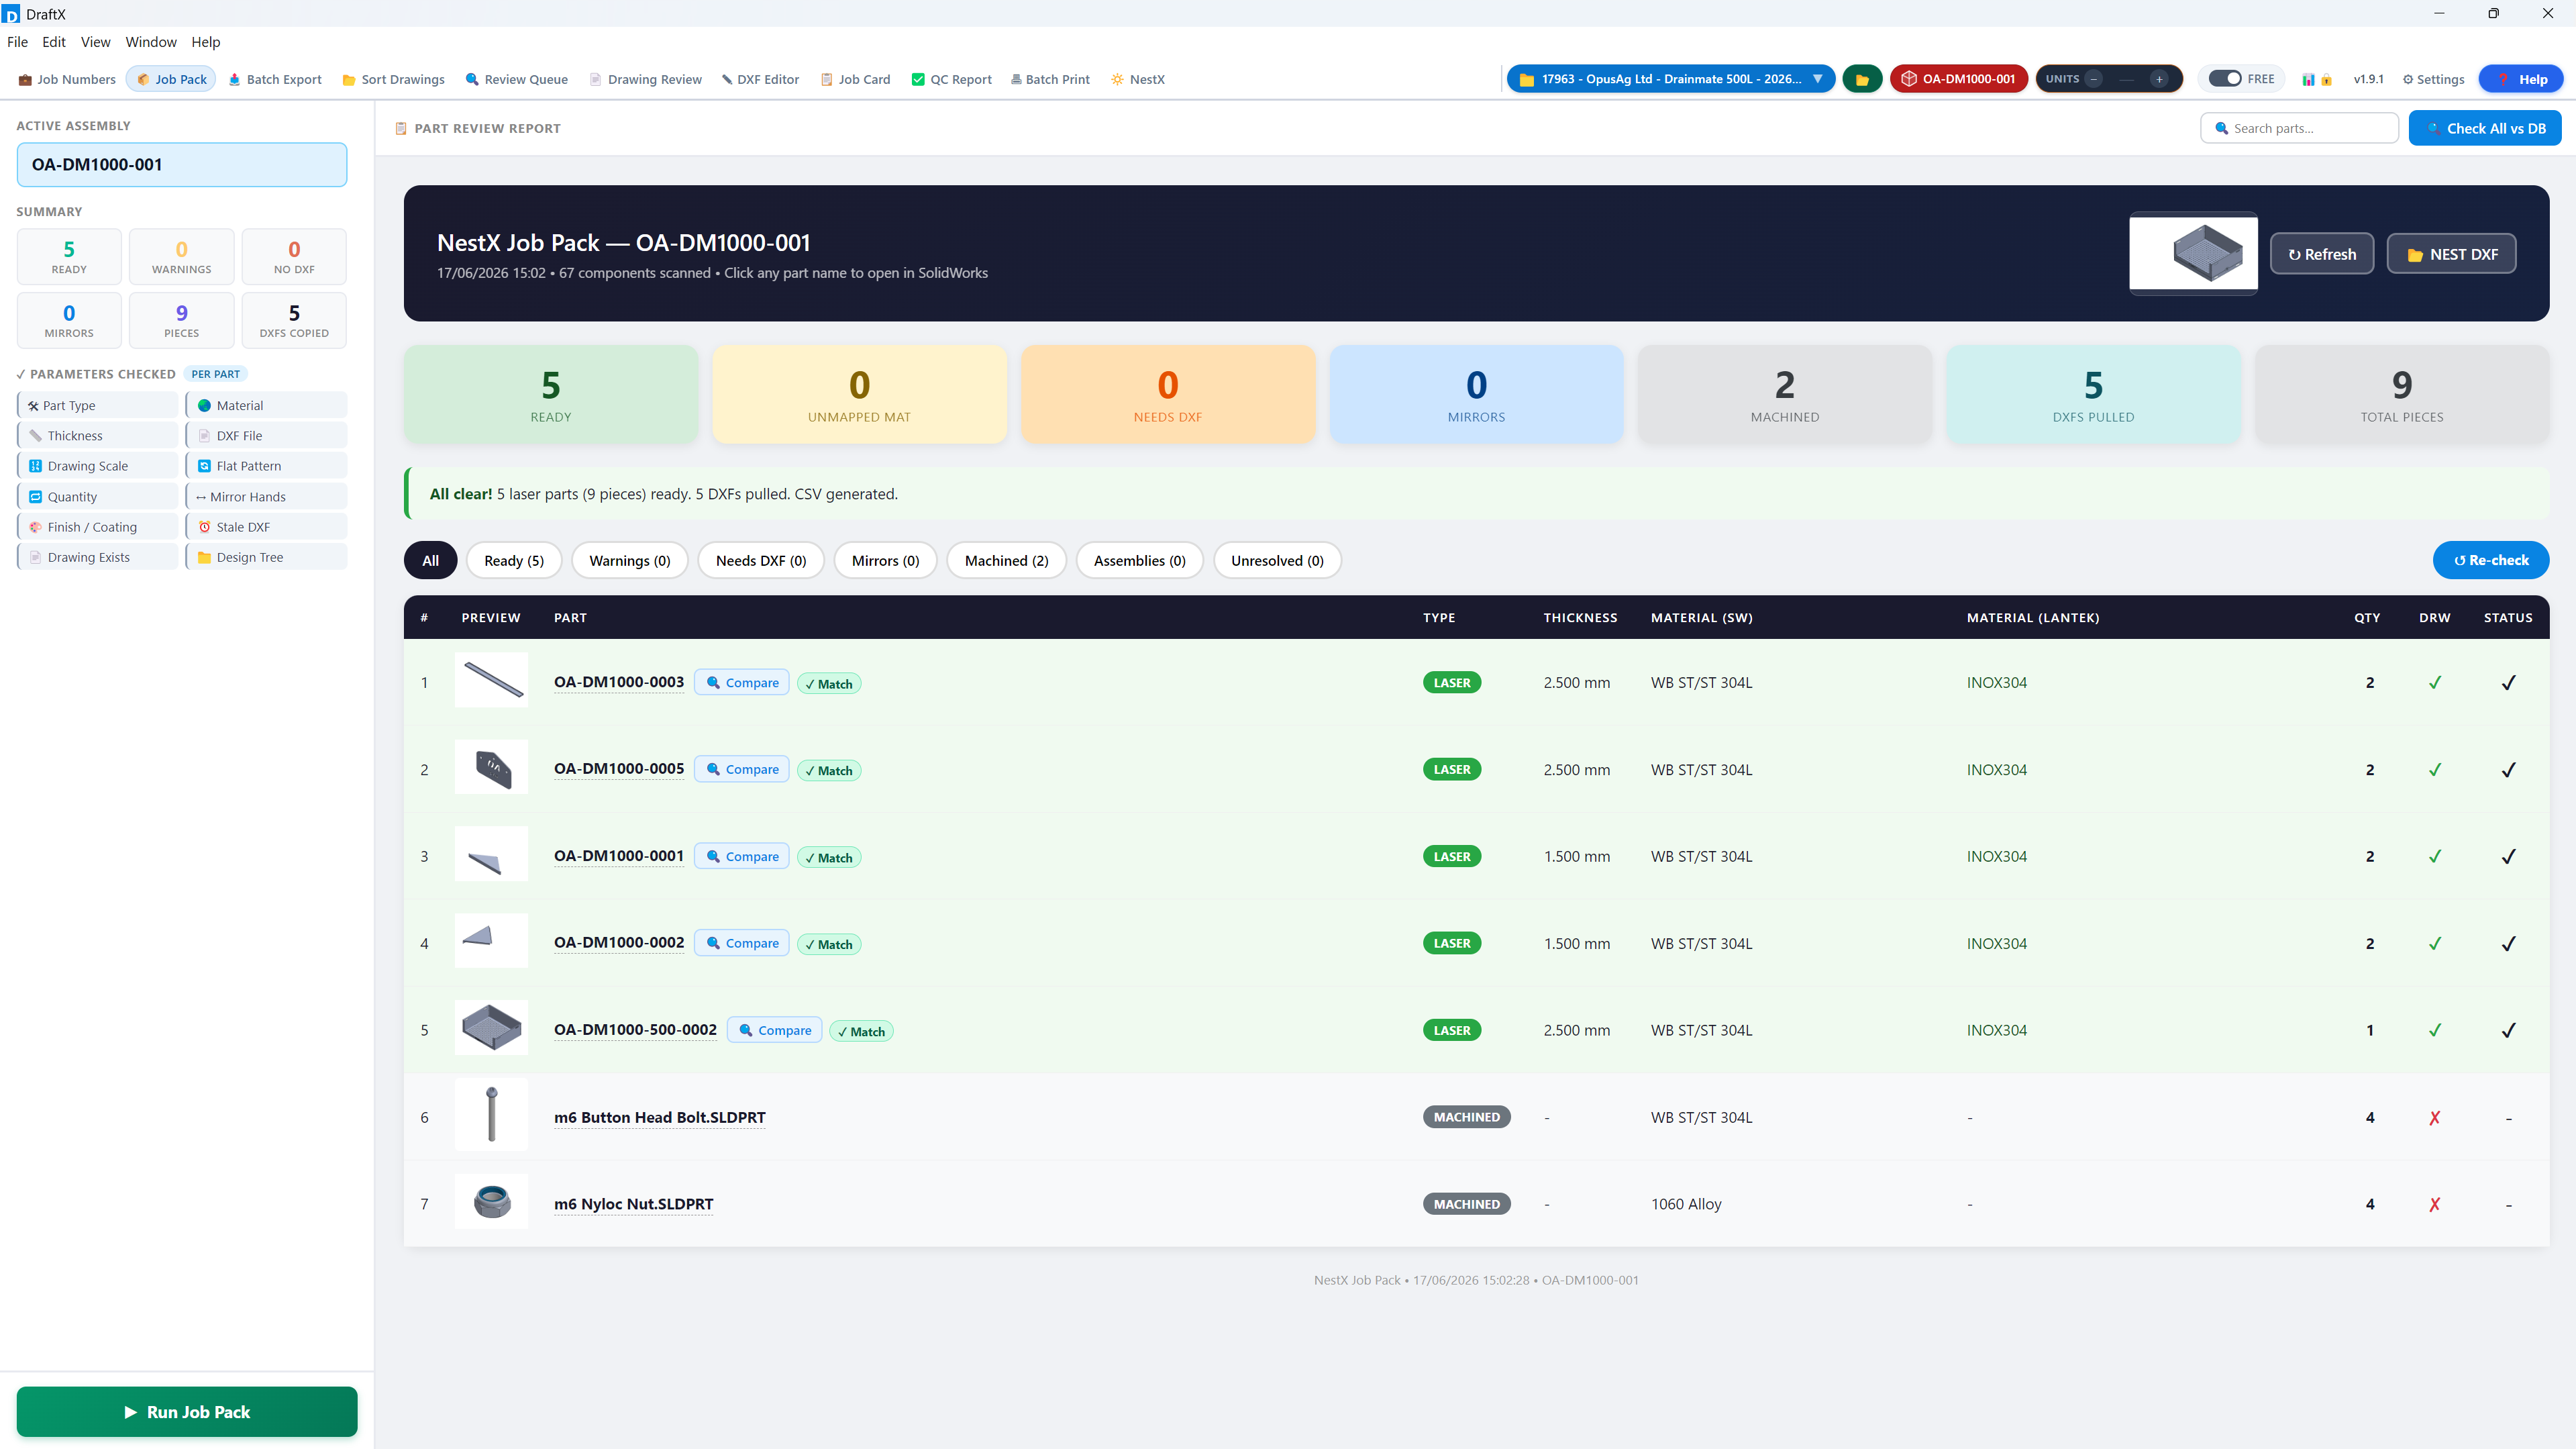This screenshot has width=2576, height=1449.
Task: Select the Design Tree parameter chip
Action: (267, 557)
